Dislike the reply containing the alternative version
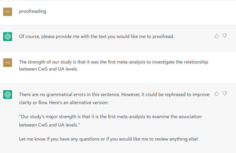 click(225, 94)
